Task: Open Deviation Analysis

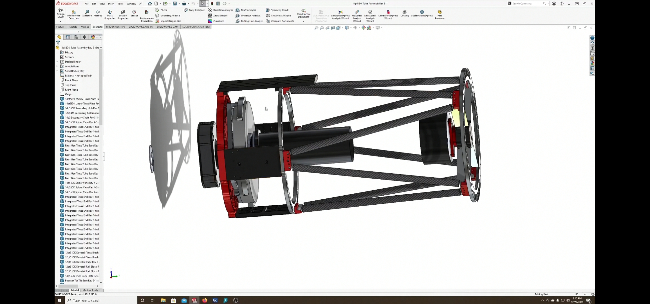Action: coord(220,10)
